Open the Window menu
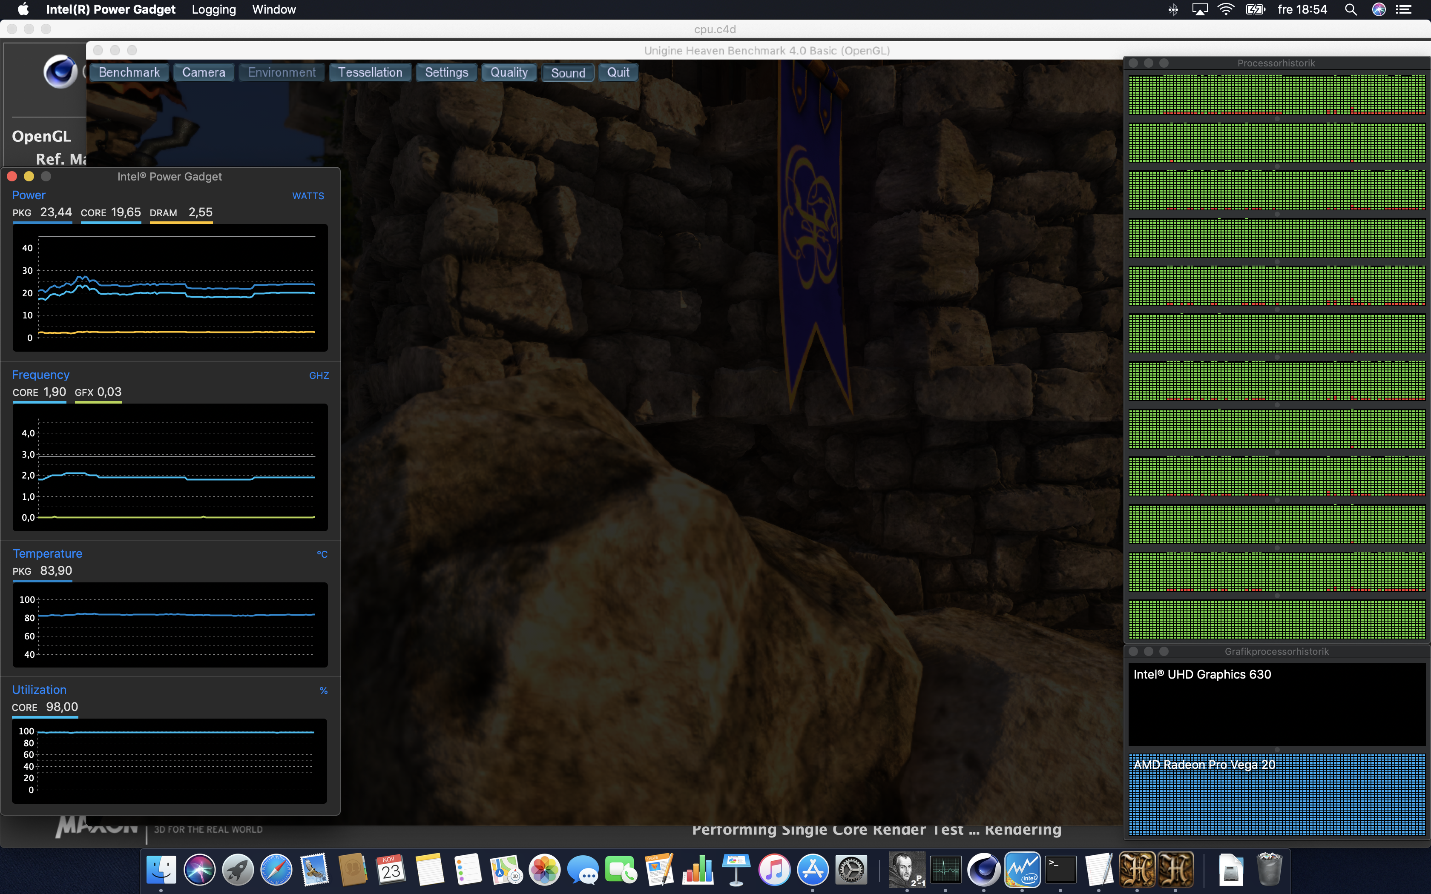Viewport: 1431px width, 894px height. (274, 9)
